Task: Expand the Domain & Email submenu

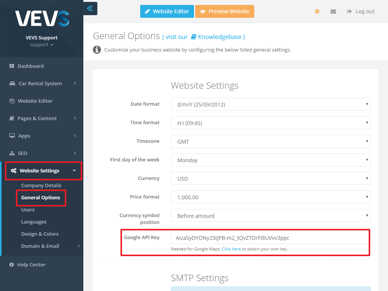Action: (40, 246)
